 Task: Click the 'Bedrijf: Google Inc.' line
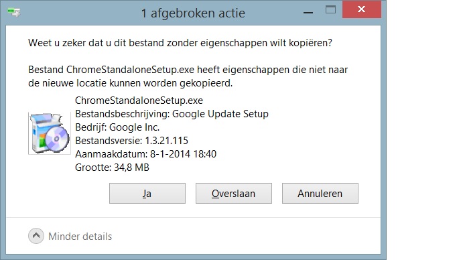[117, 127]
